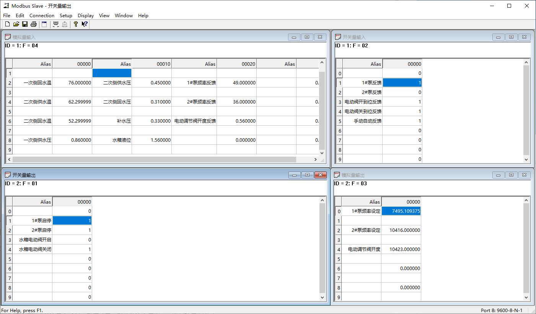This screenshot has height=314, width=536.
Task: Open the Edit menu
Action: point(20,16)
